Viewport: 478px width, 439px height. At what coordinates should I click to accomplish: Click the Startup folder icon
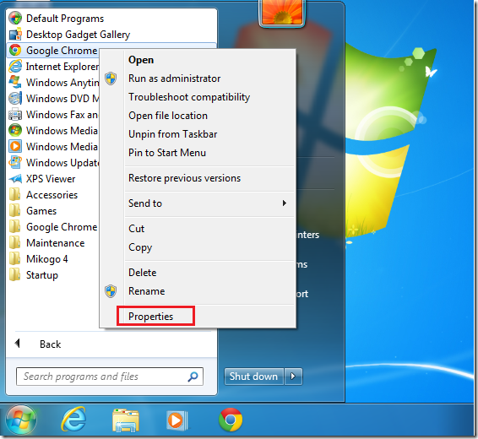pyautogui.click(x=14, y=275)
